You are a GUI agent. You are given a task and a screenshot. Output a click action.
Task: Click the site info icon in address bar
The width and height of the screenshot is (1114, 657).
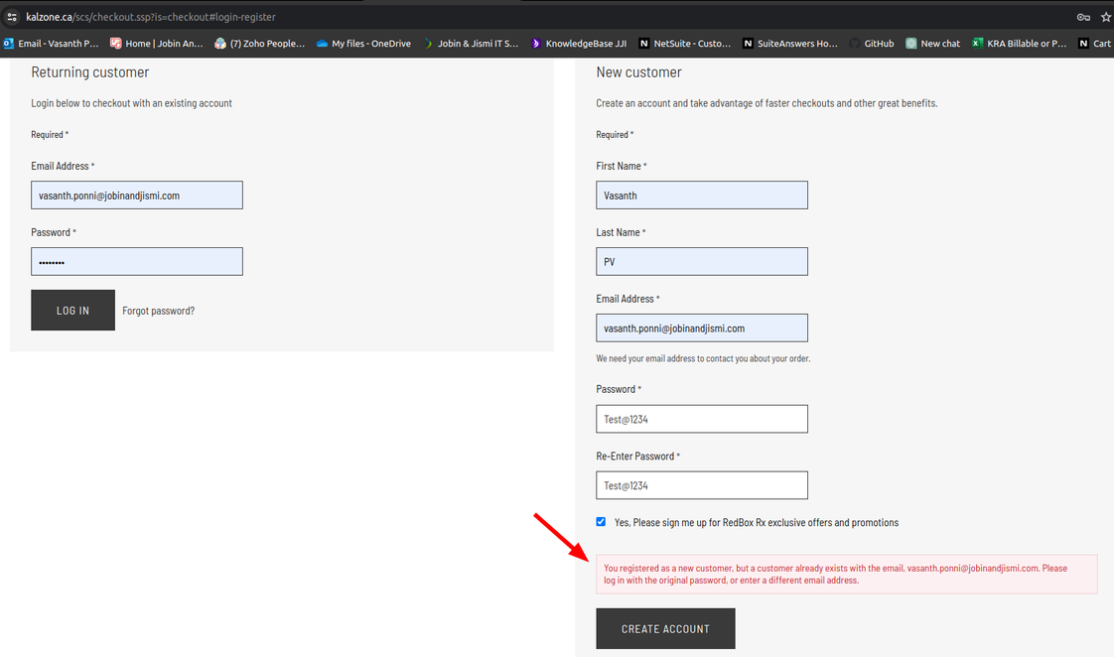[12, 17]
